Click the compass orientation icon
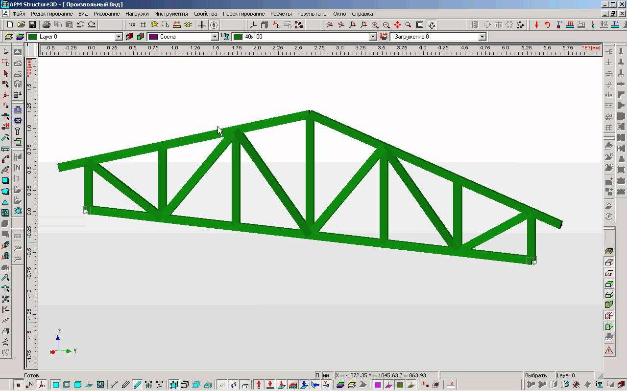This screenshot has height=391, width=627. (x=214, y=24)
